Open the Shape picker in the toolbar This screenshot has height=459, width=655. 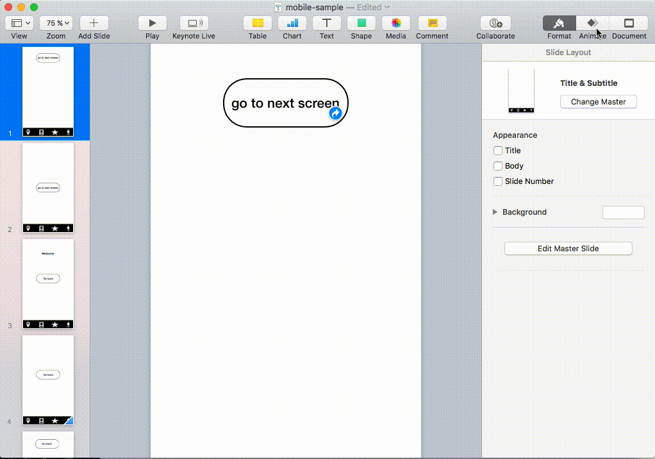pos(361,23)
